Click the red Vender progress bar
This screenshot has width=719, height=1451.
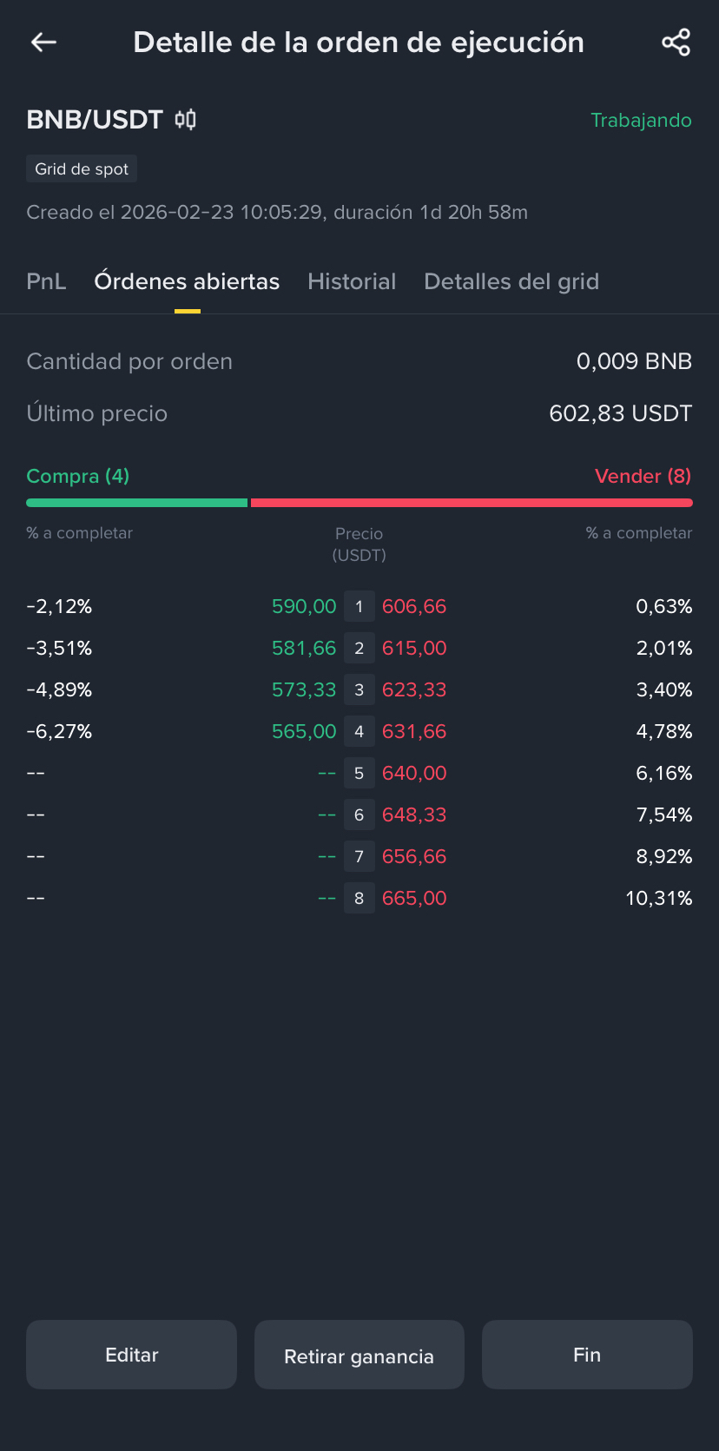tap(472, 503)
